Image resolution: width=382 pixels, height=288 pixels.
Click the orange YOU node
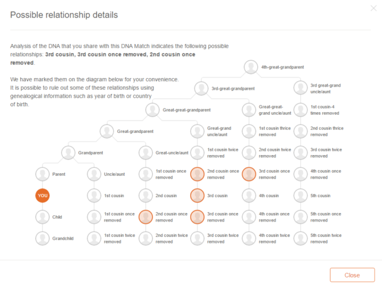[x=42, y=196]
